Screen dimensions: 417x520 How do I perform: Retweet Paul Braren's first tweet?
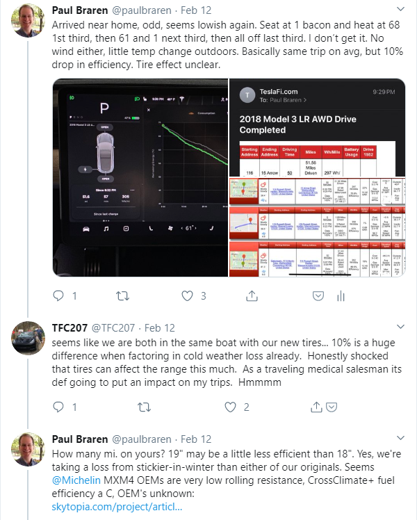[122, 295]
